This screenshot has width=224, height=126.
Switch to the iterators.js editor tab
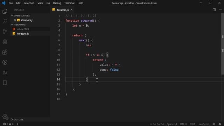click(x=62, y=10)
